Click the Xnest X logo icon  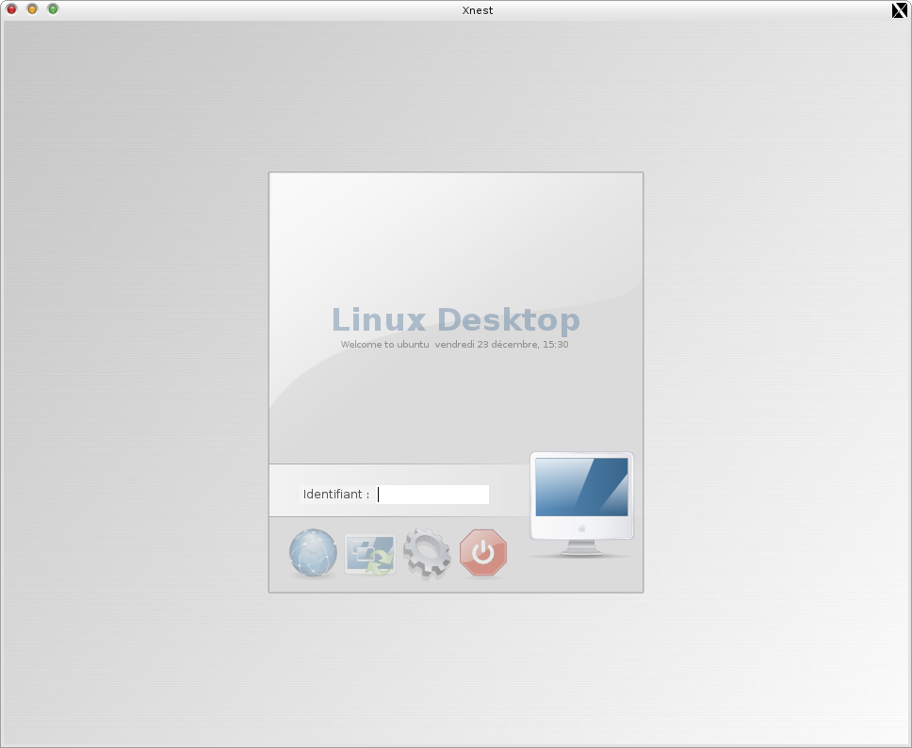899,9
